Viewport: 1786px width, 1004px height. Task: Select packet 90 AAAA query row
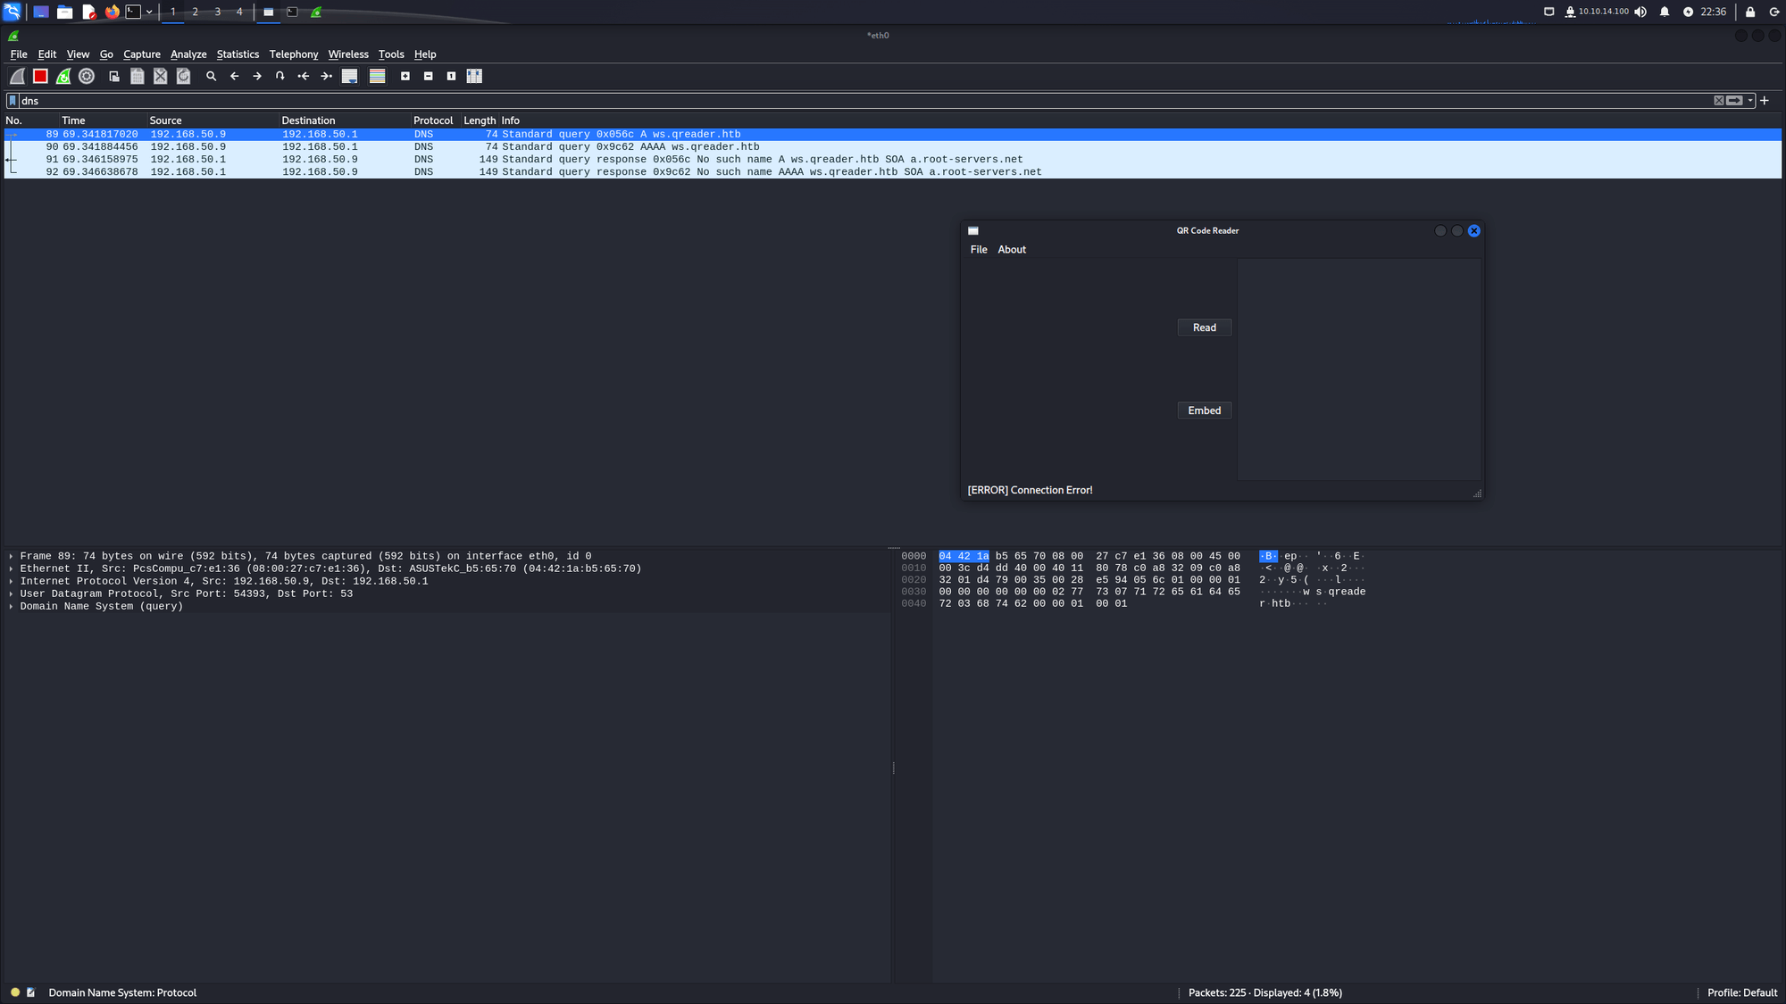pyautogui.click(x=892, y=146)
